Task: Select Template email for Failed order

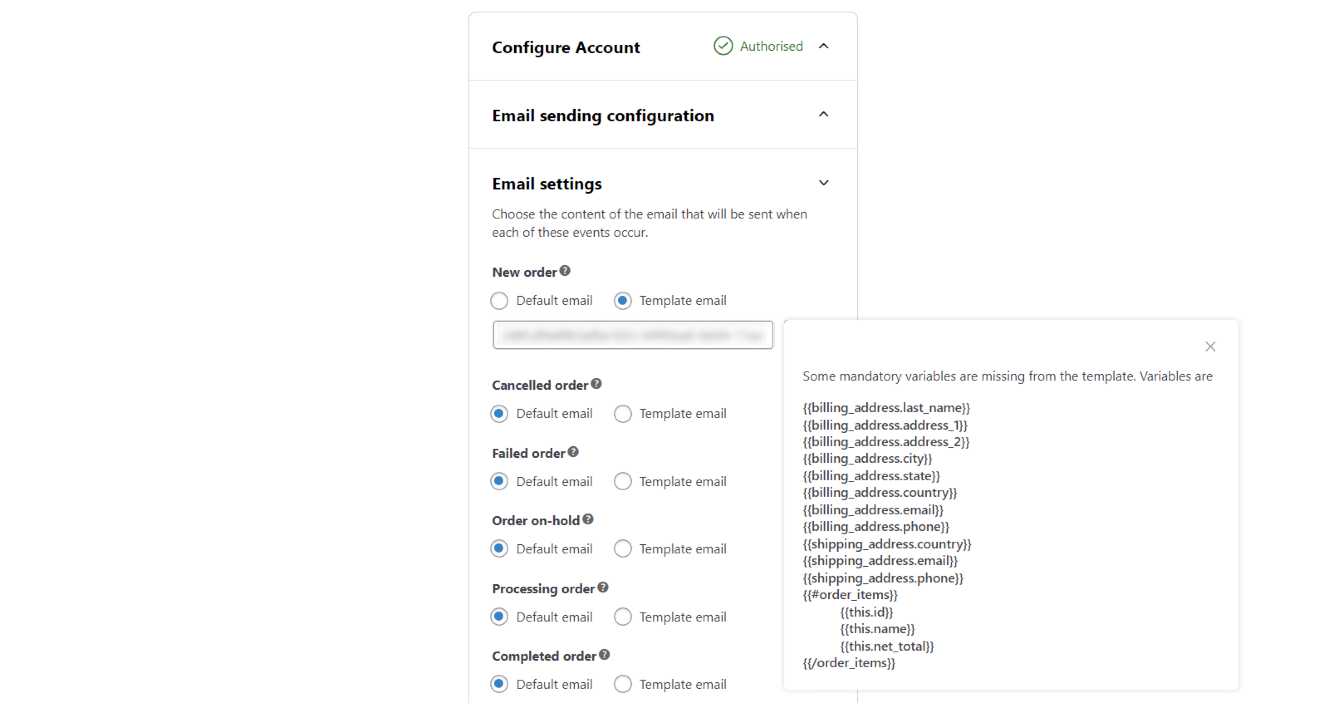Action: [623, 482]
